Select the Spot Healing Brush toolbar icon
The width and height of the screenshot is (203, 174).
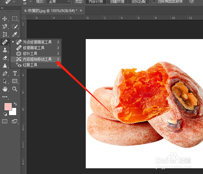coord(5,42)
